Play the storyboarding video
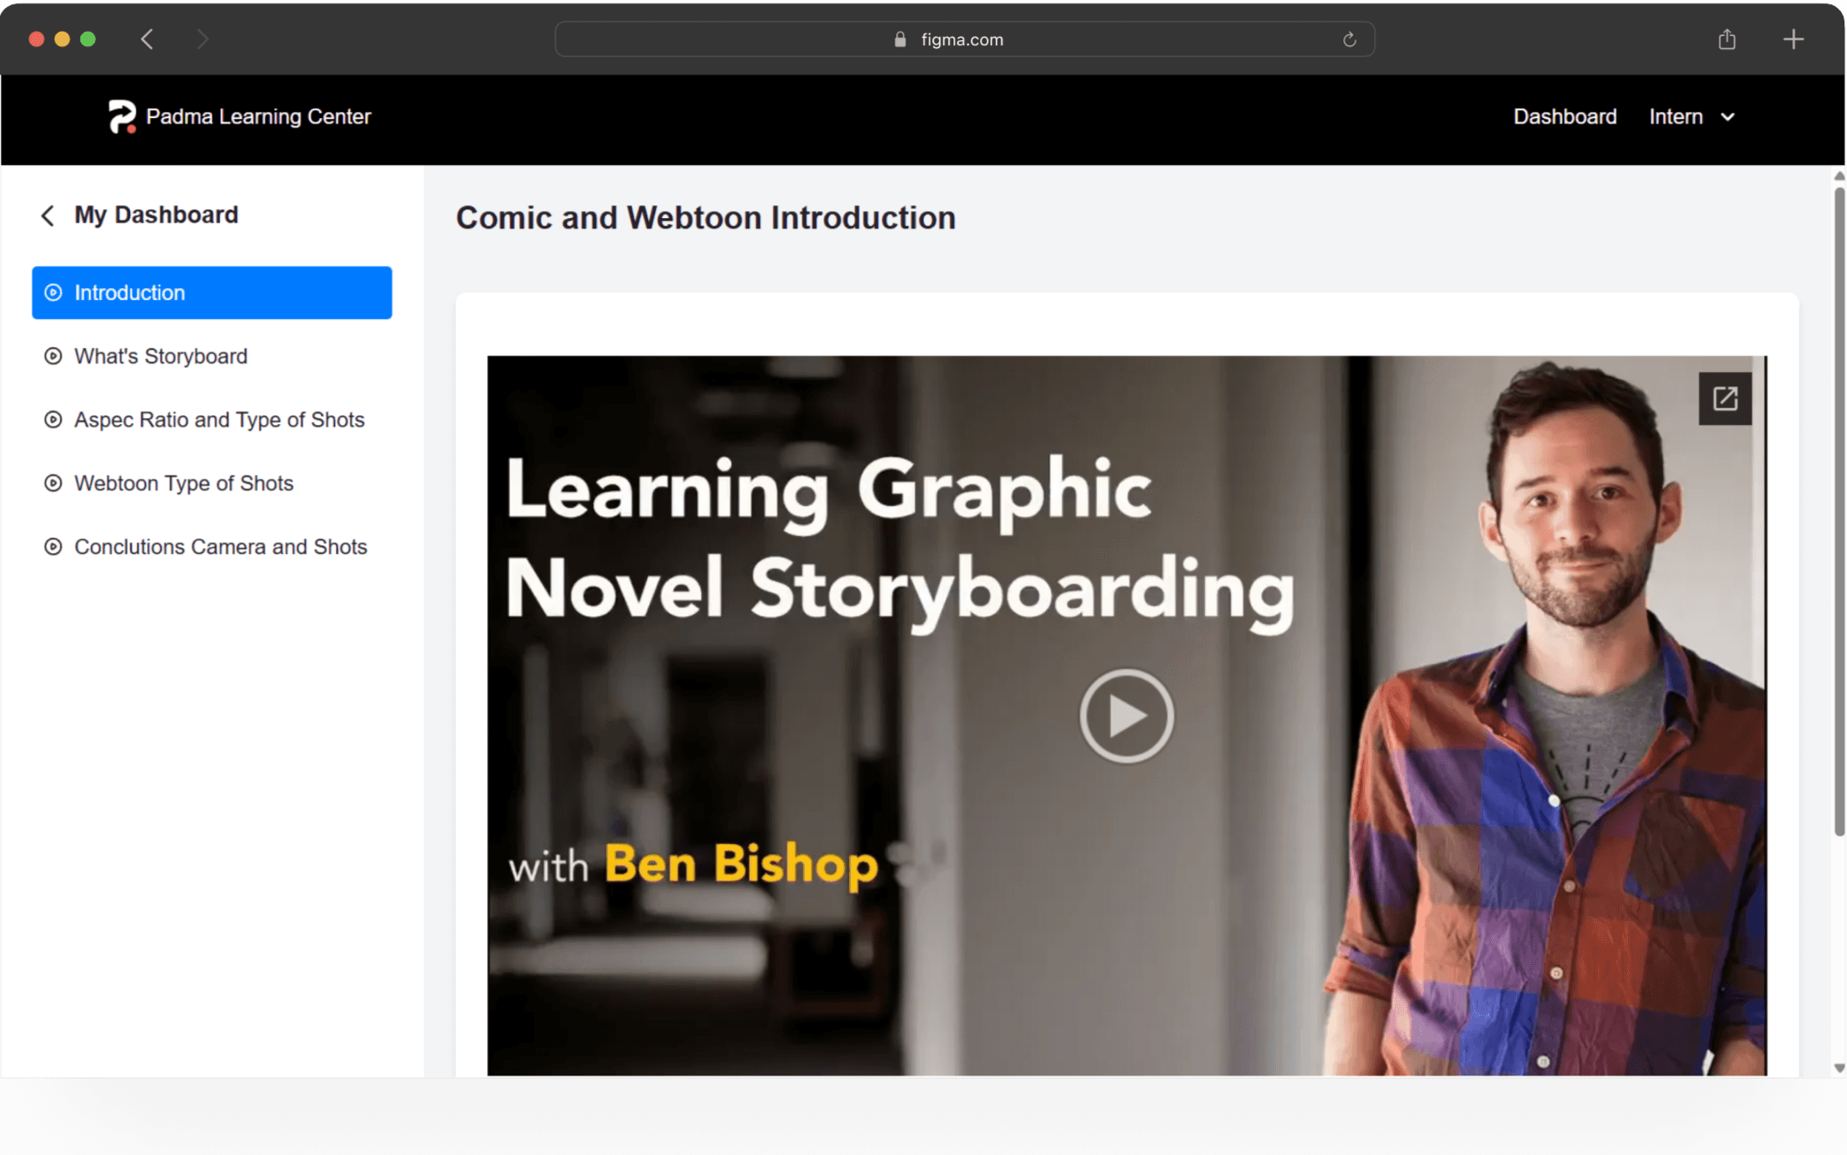The height and width of the screenshot is (1155, 1847). point(1126,716)
